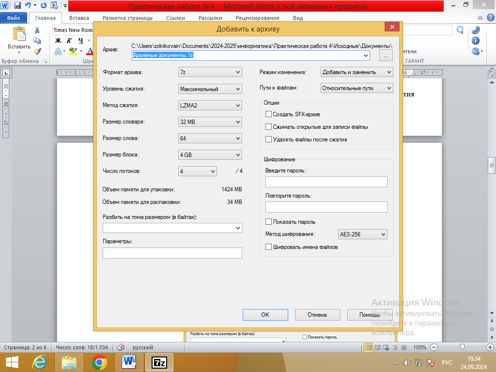Select the Format Painter brush in Word
Viewport: 496px width, 372px height.
37,51
